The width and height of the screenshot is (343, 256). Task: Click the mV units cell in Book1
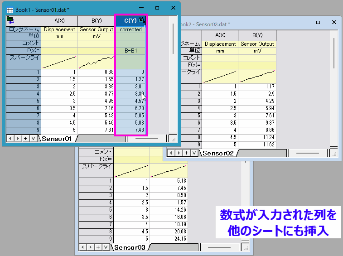coord(97,36)
